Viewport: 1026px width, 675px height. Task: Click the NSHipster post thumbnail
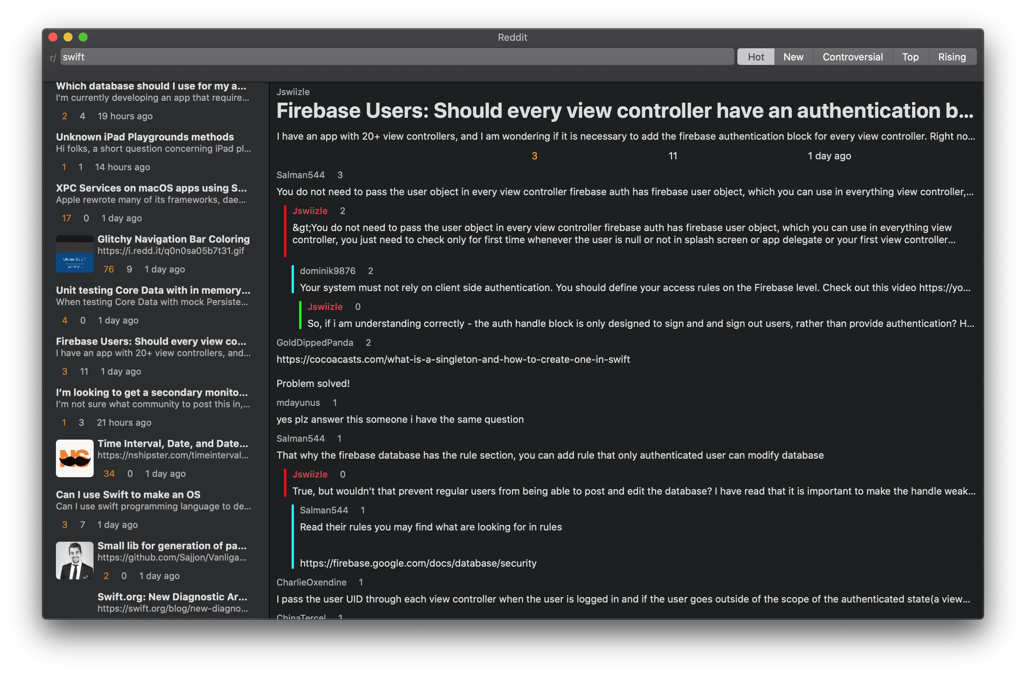click(x=74, y=458)
